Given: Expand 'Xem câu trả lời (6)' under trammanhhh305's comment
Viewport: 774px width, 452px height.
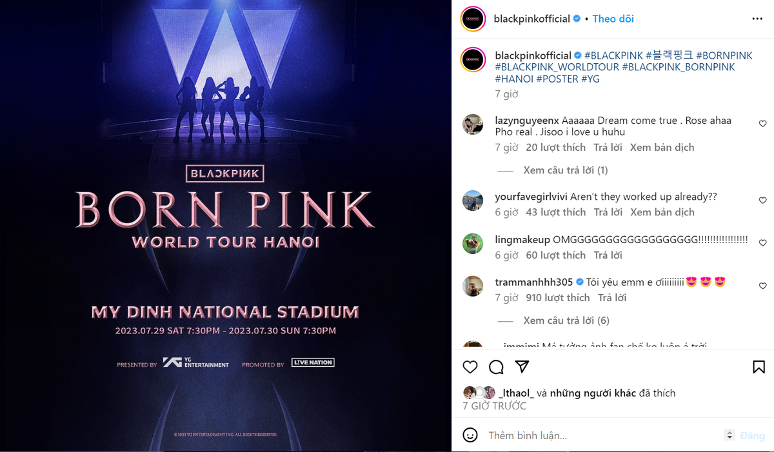Looking at the screenshot, I should [566, 320].
